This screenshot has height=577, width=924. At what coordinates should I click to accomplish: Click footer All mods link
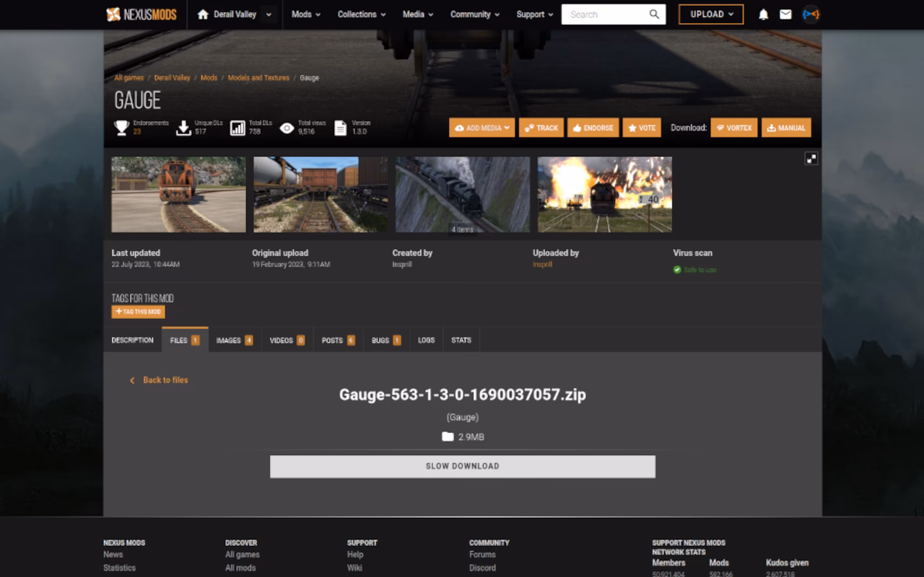(x=240, y=568)
